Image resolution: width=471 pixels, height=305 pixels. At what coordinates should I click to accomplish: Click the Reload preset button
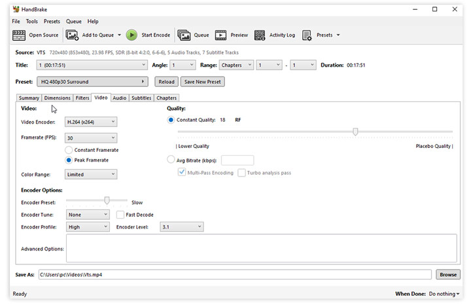point(166,82)
